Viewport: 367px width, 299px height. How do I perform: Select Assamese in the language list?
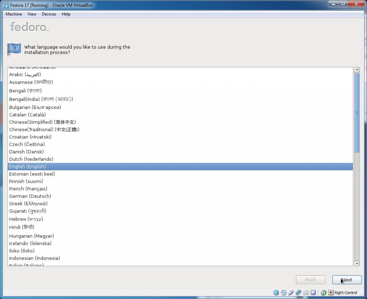[x=180, y=82]
